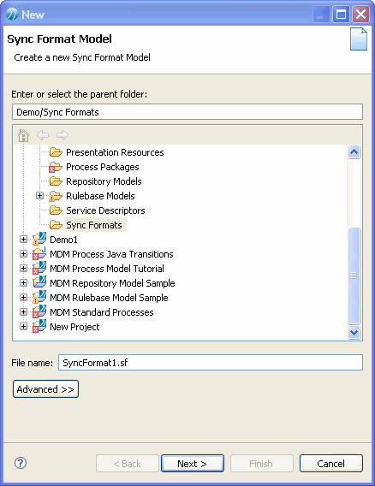Click the MDM Repository Model Sample project icon
This screenshot has width=375, height=486.
[x=39, y=282]
